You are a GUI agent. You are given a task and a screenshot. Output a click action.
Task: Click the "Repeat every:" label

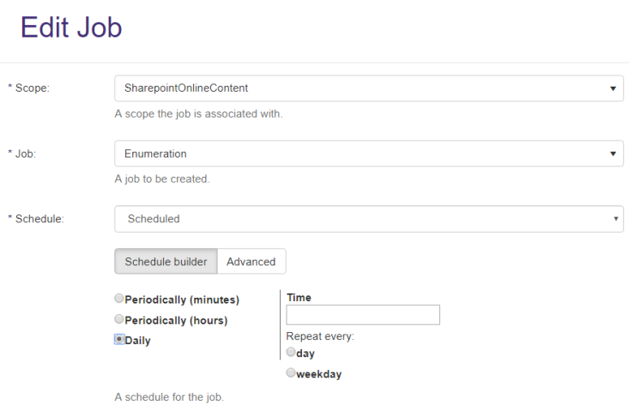coord(320,335)
